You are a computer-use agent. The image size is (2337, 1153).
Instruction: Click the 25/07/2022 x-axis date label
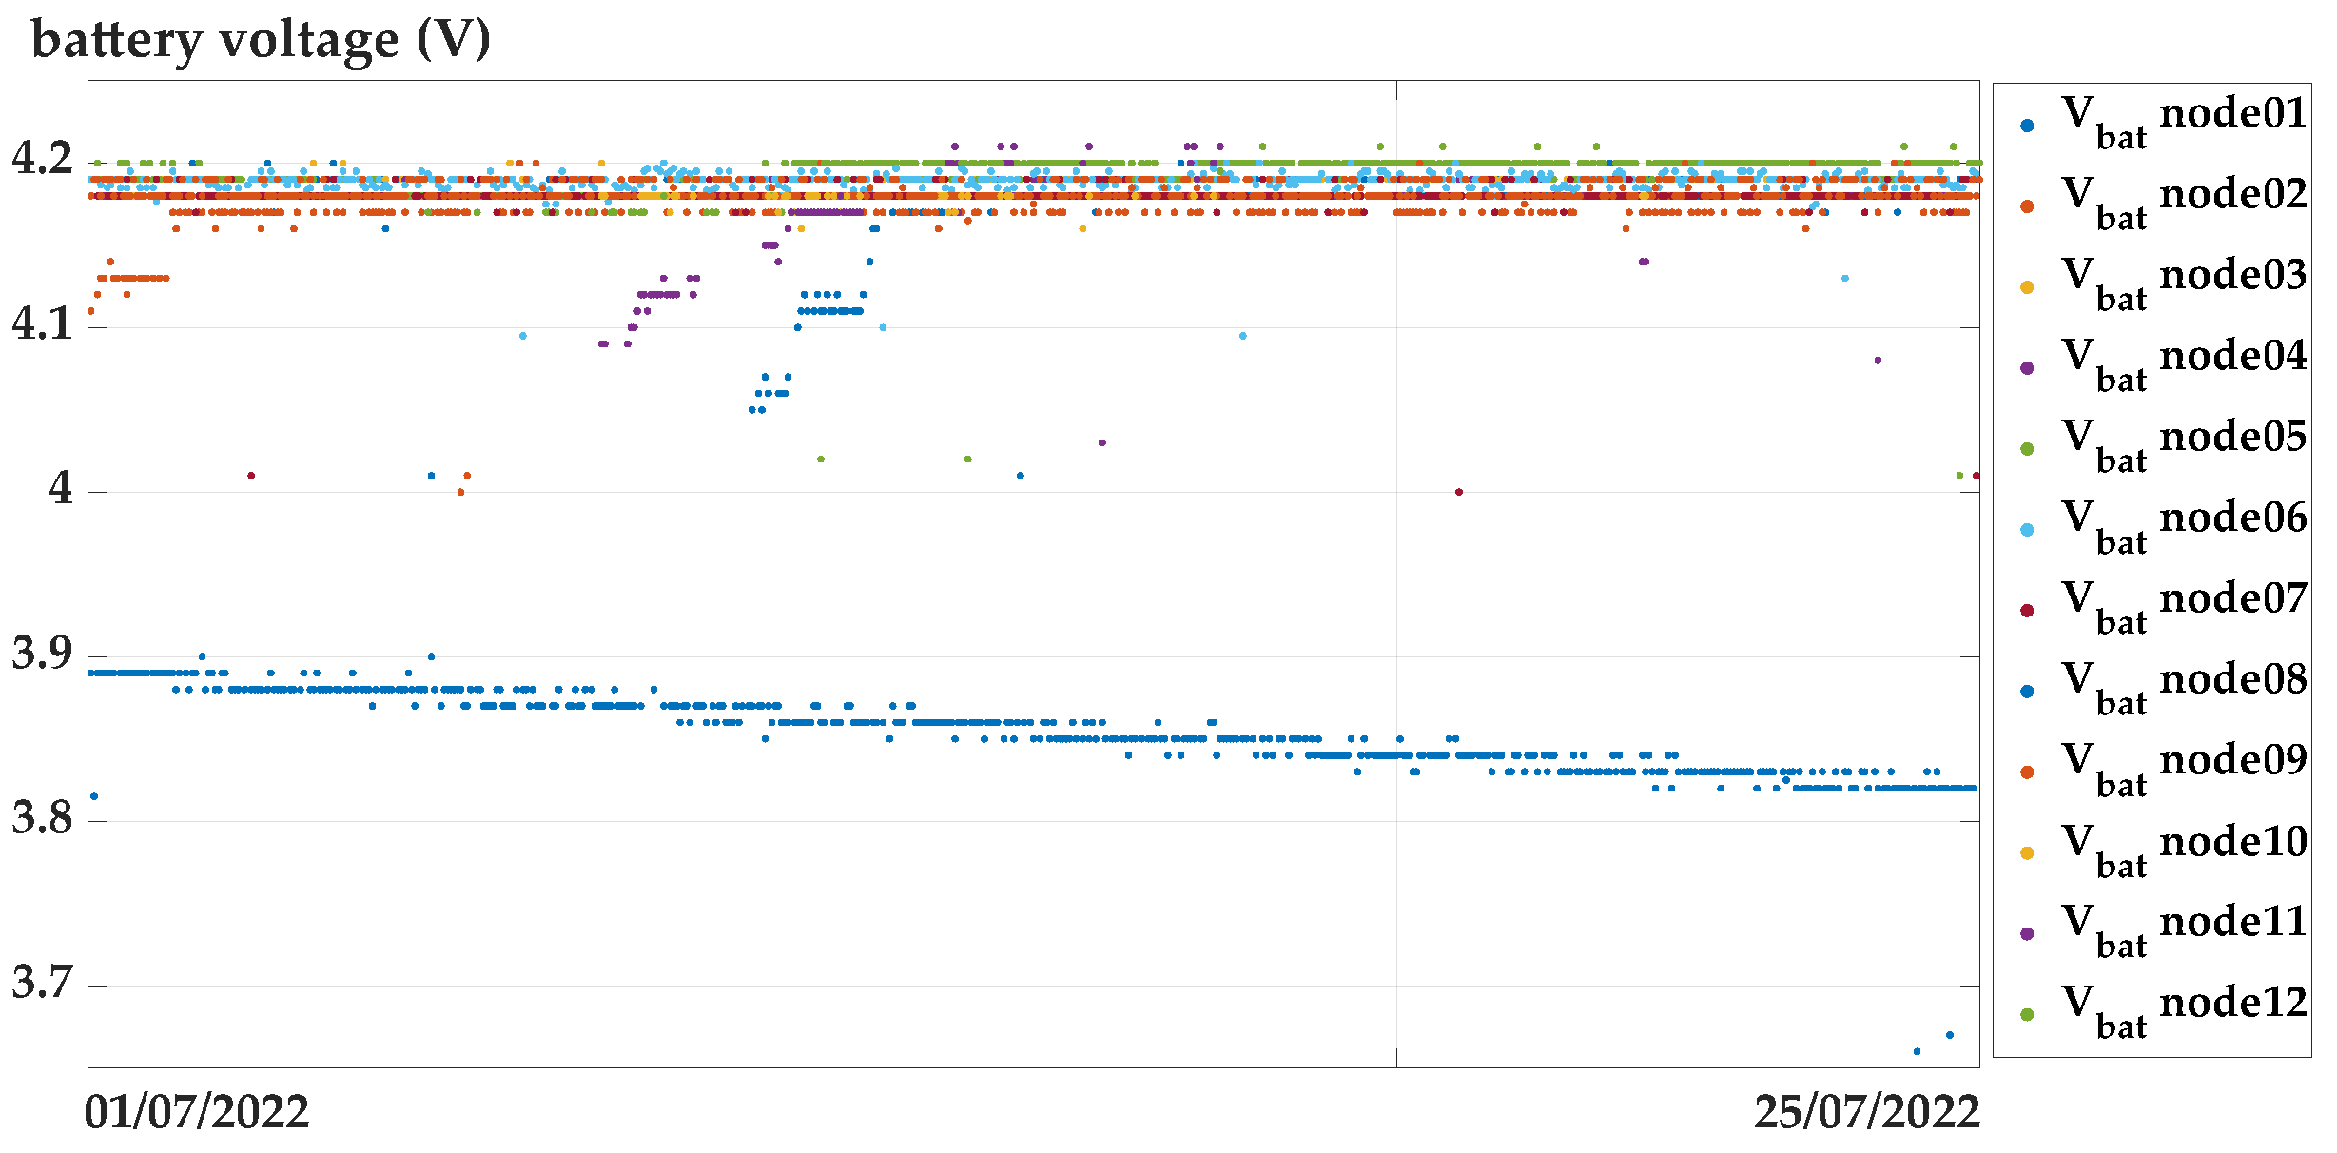[x=1867, y=1112]
